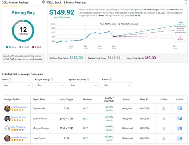Open Wamsi Mohan's profile photo
The image size is (189, 145).
(x=7, y=118)
